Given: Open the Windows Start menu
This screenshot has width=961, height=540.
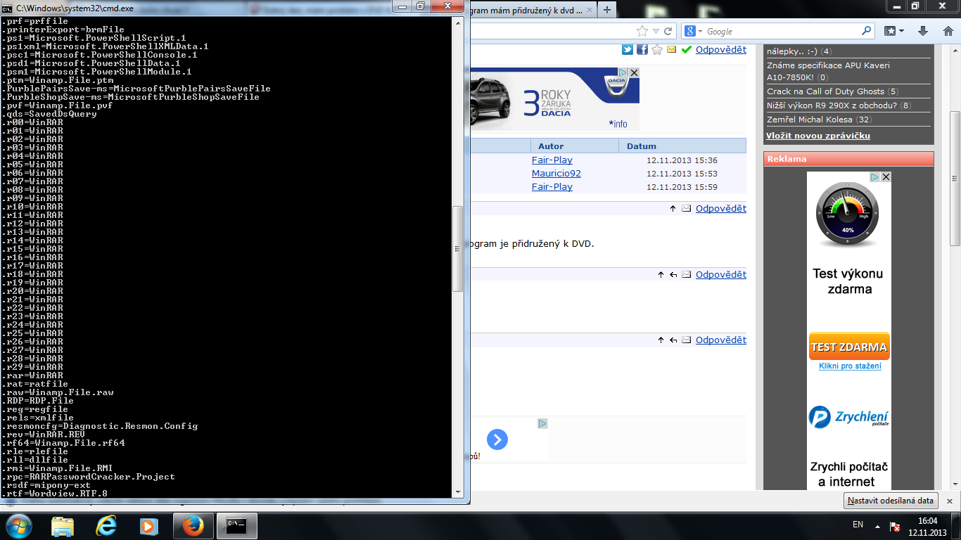Looking at the screenshot, I should 18,525.
